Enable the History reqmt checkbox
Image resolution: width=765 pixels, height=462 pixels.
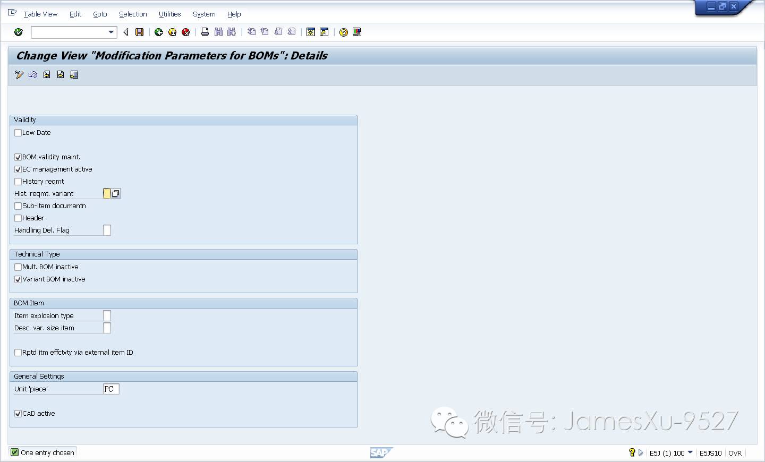[x=18, y=182]
